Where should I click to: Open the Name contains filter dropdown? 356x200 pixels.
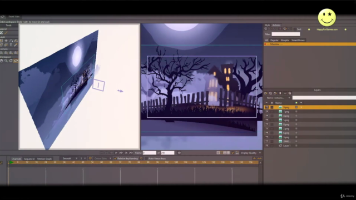coord(278,98)
